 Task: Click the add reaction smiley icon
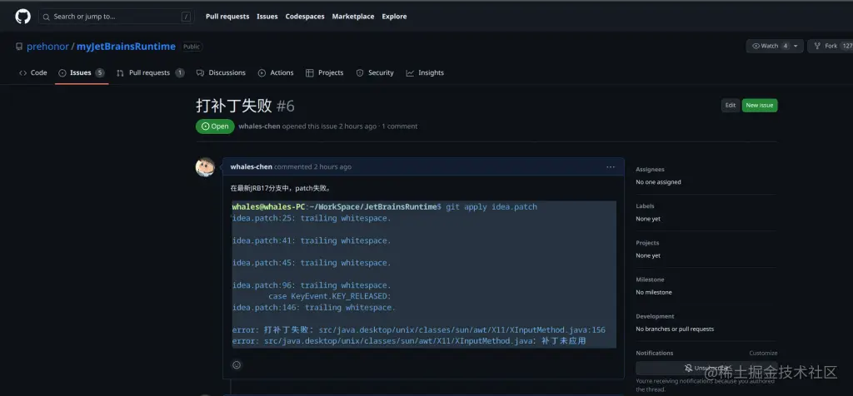pos(237,365)
